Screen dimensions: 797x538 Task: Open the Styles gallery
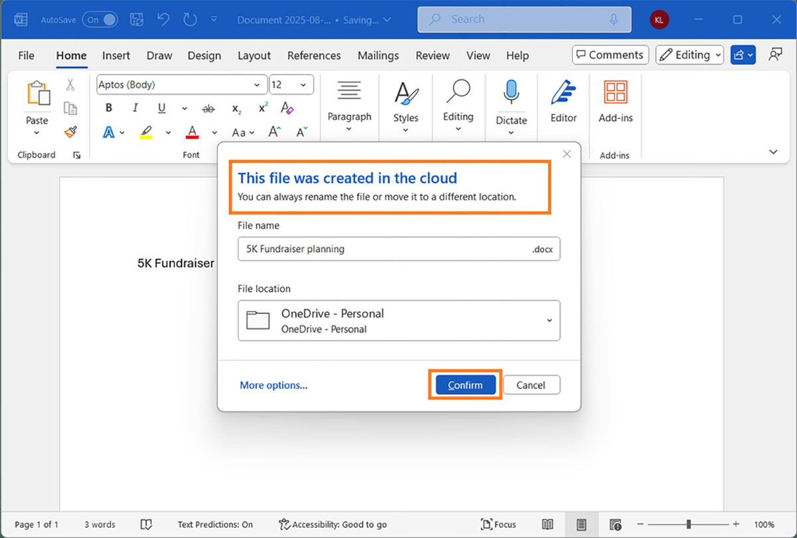[x=406, y=106]
